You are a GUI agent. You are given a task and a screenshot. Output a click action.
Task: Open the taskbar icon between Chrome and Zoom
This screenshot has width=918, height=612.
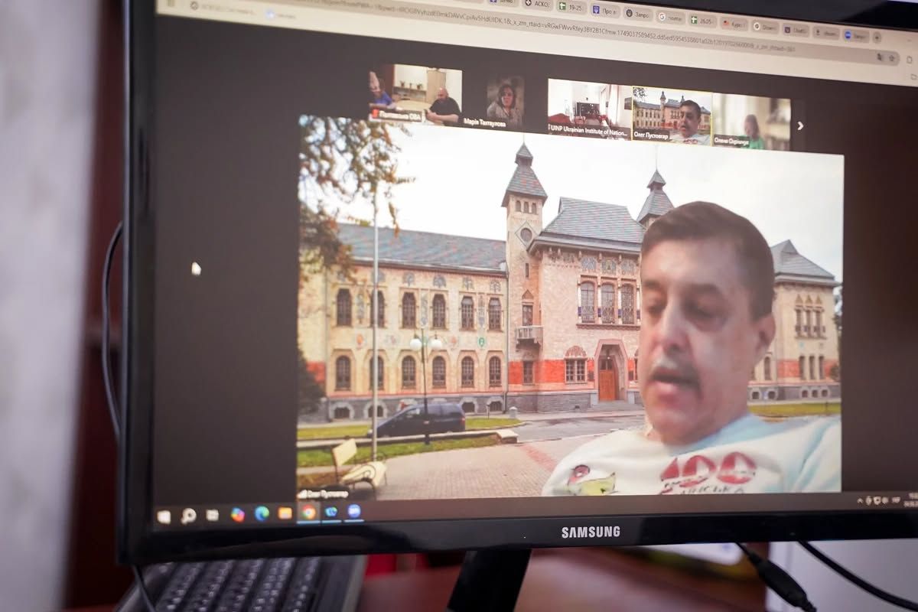click(x=331, y=511)
